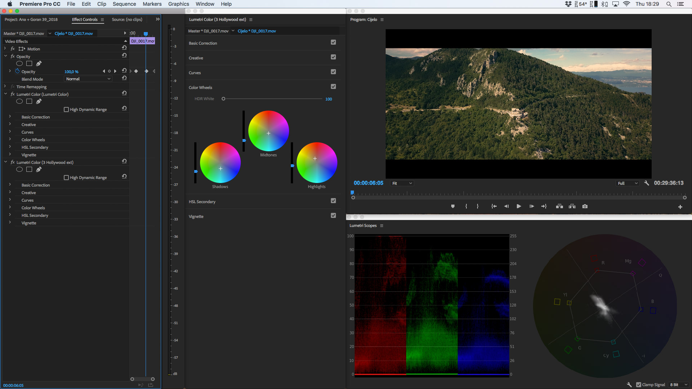Open the Blend Mode Normal dropdown

pos(88,79)
